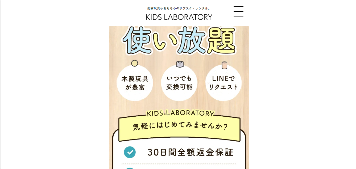Screen dimensions: 356x169
Task: Select the いつでも交換可能 circle badge
Action: pos(179,83)
